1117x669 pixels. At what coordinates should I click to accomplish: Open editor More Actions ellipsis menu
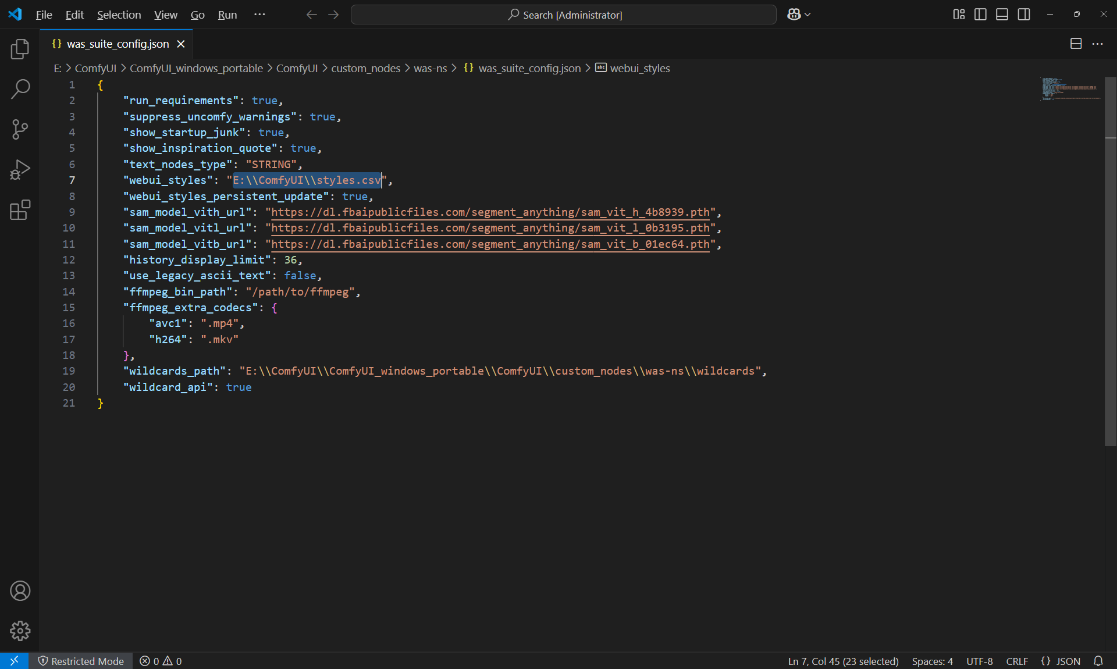pos(1097,44)
